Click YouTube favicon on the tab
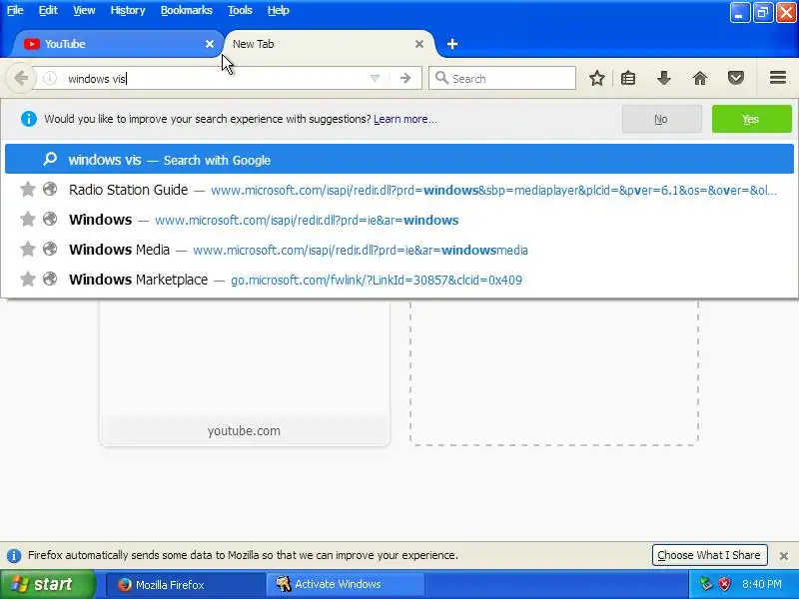Image resolution: width=799 pixels, height=599 pixels. (32, 44)
